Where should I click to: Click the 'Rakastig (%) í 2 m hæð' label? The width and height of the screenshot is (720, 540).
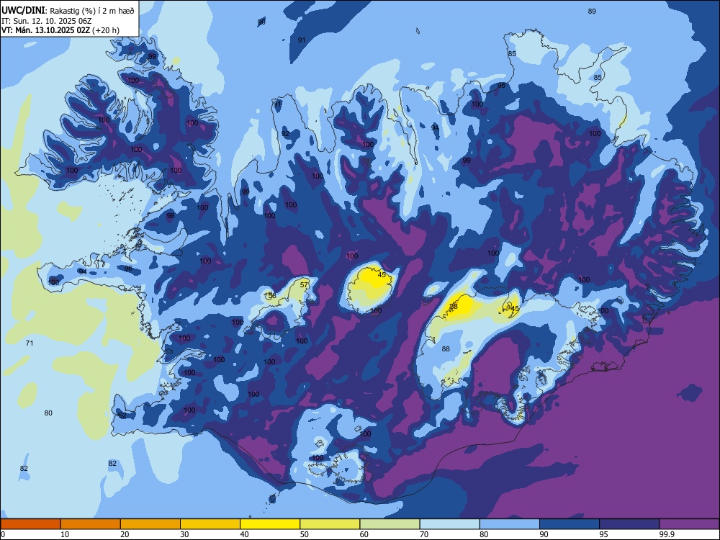click(x=92, y=11)
